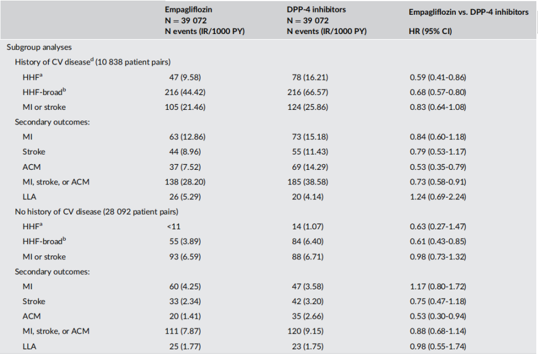This screenshot has height=355, width=538.
Task: Select the 84 (6.40) DPP-4 cell
Action: [308, 242]
